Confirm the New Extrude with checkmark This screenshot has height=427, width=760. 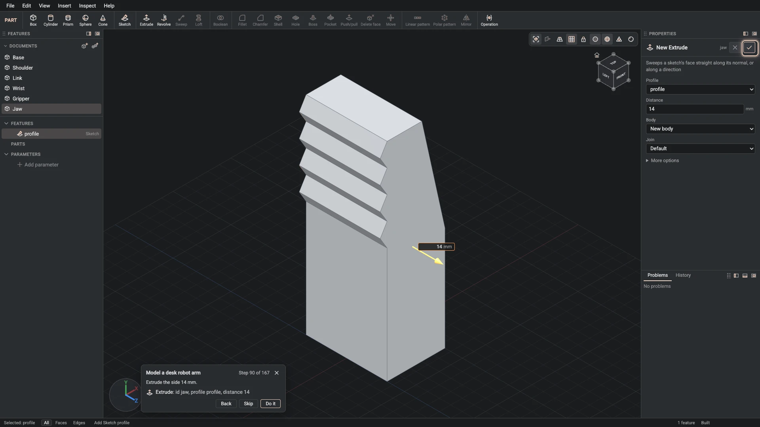(x=749, y=47)
